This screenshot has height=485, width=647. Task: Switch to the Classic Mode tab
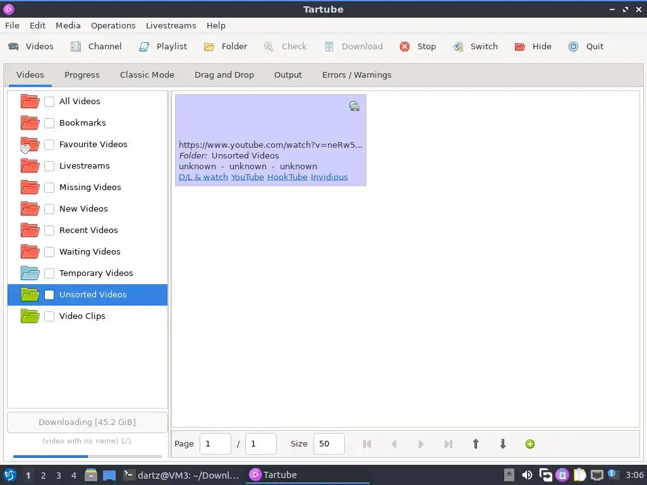pos(147,75)
